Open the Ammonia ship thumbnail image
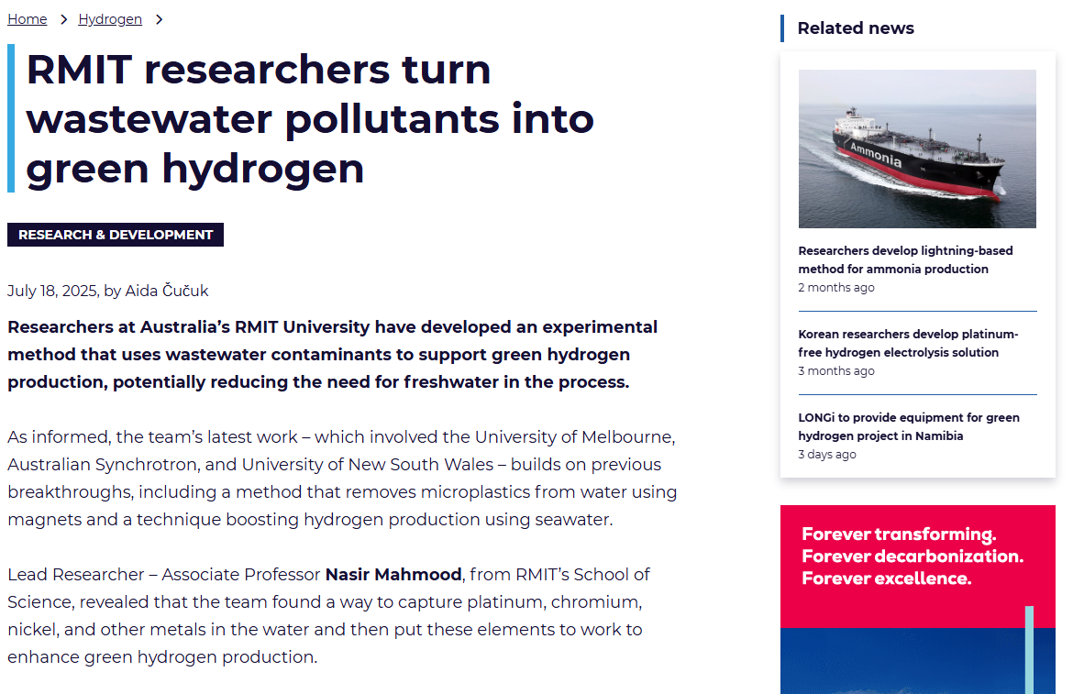This screenshot has width=1073, height=694. click(917, 149)
